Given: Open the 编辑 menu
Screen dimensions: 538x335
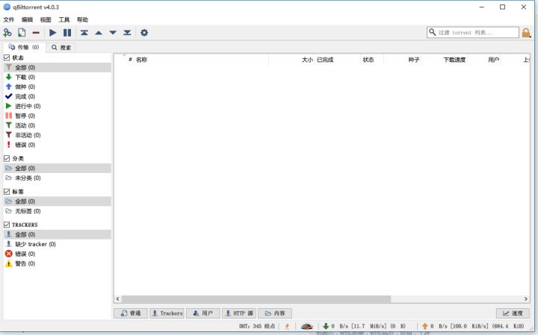Looking at the screenshot, I should [27, 19].
